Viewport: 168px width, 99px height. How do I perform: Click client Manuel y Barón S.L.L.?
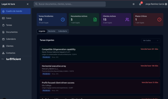point(50,69)
